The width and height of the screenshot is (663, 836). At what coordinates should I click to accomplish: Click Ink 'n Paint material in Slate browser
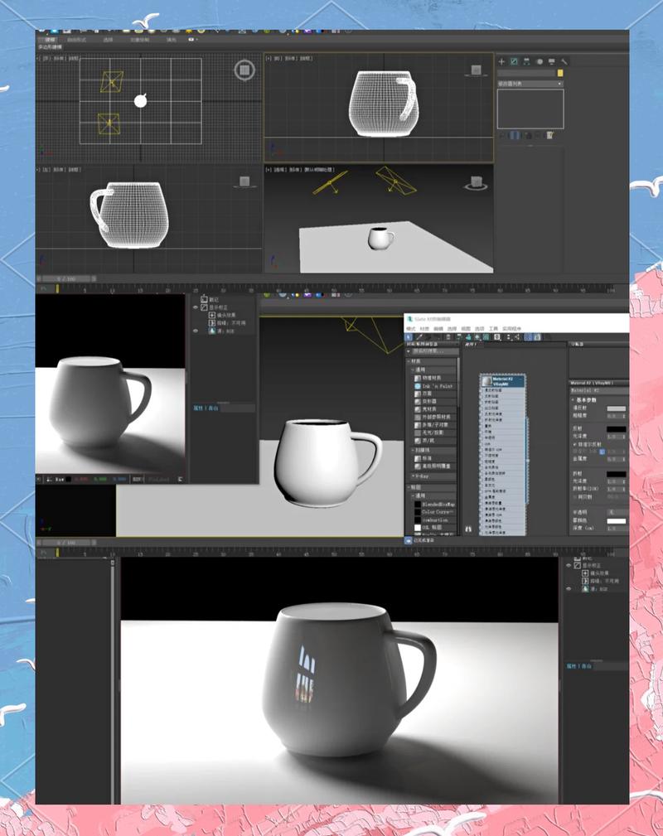(433, 386)
